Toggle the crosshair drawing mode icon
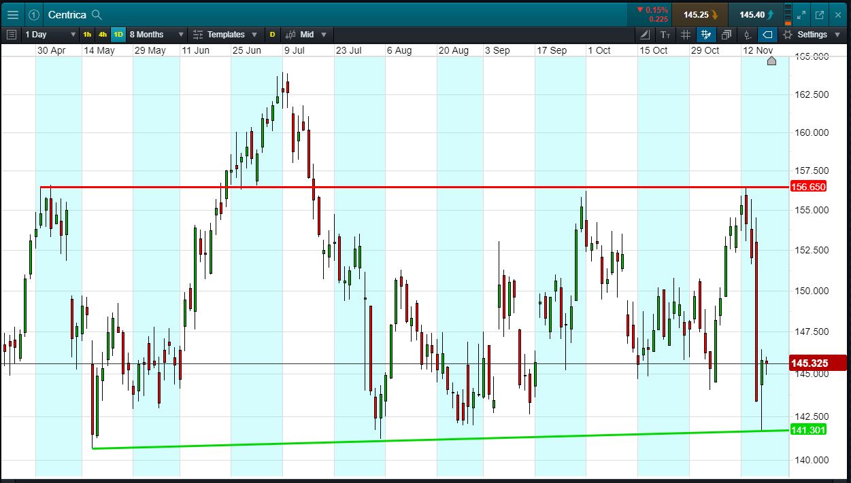The image size is (851, 483). [705, 34]
